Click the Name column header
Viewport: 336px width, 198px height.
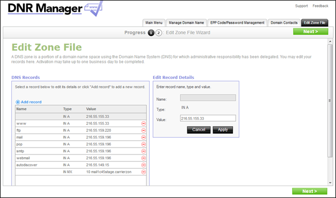point(21,109)
